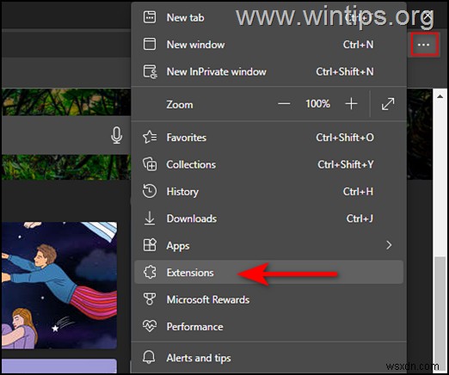Viewport: 449px width, 375px height.
Task: Click the microphone voice search icon
Action: 116,135
